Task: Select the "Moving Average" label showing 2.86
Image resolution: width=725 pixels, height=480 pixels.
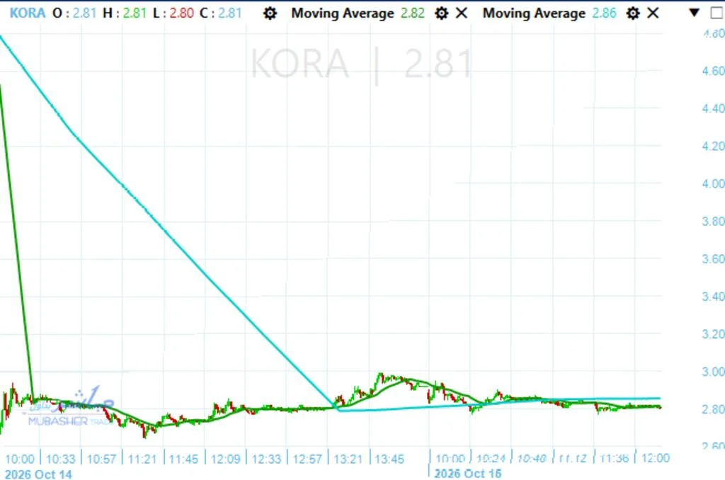Action: click(x=534, y=13)
